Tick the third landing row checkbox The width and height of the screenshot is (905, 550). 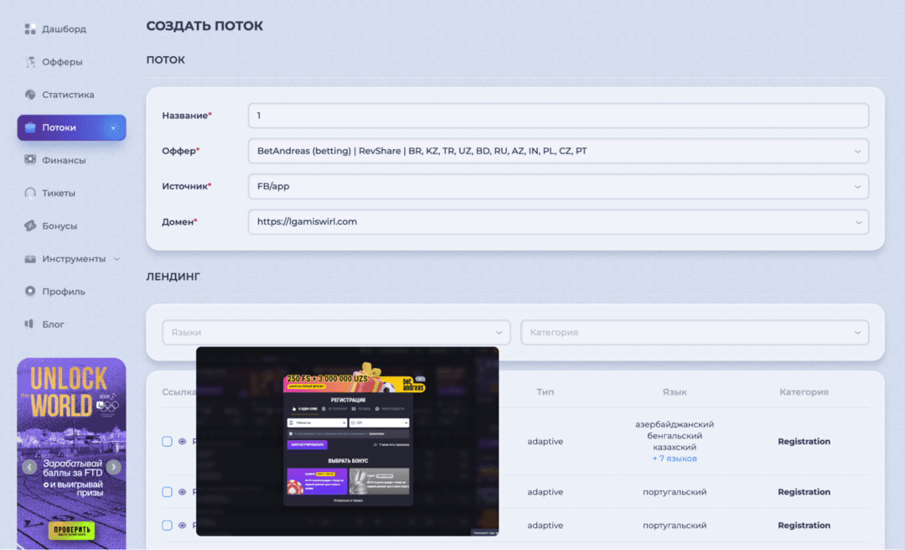167,526
